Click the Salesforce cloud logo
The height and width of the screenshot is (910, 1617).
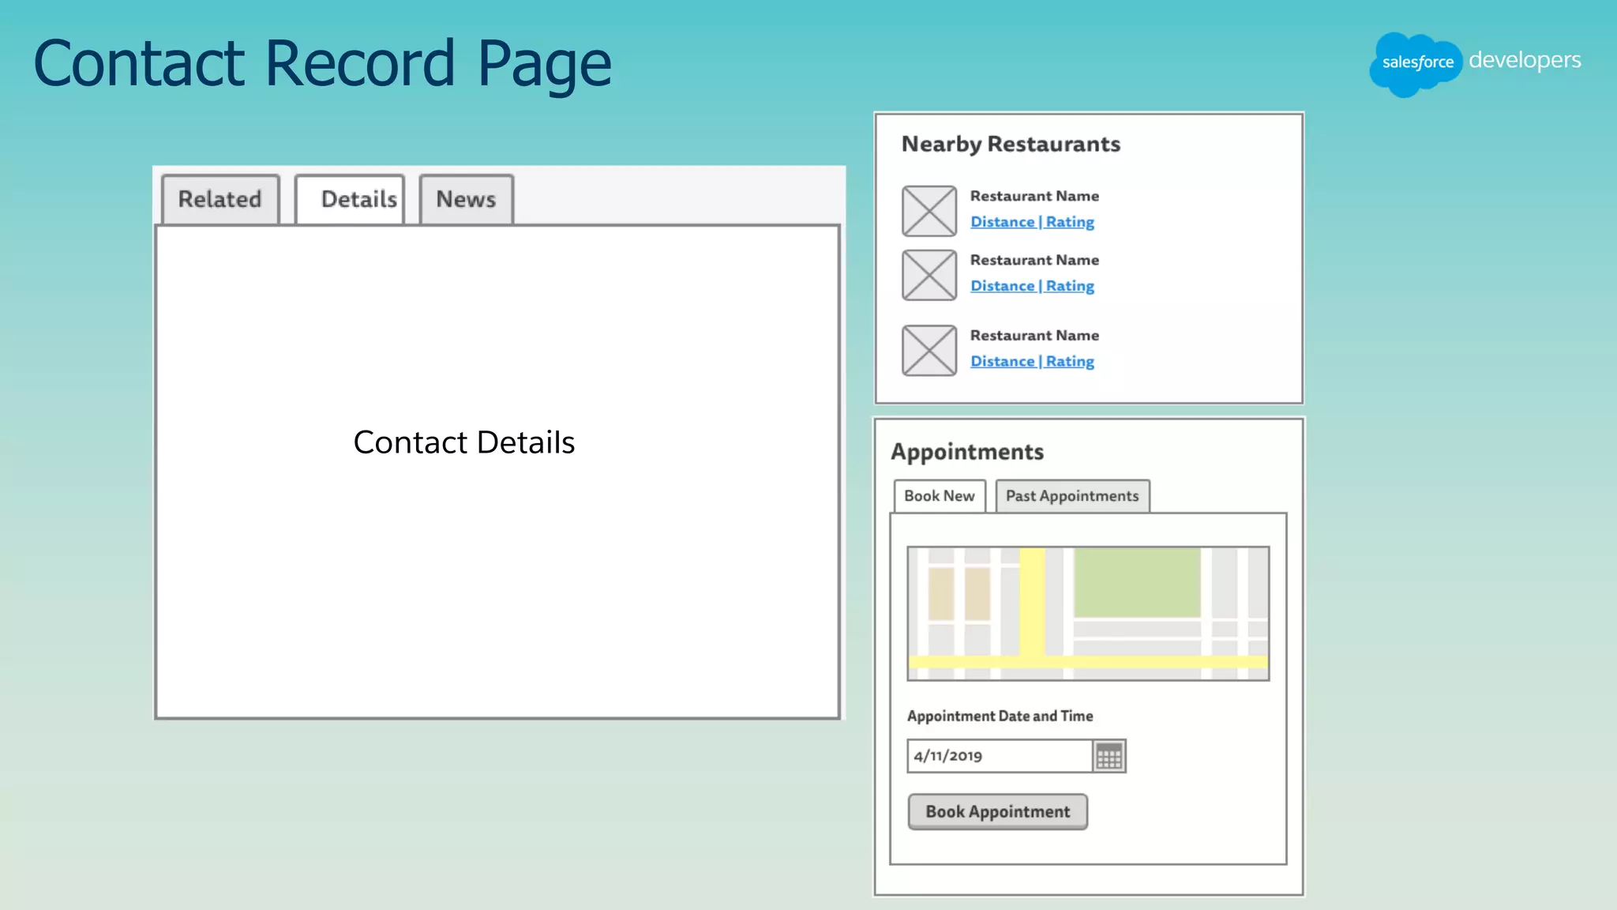1416,63
